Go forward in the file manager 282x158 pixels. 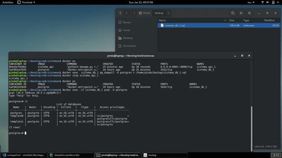tap(127, 13)
